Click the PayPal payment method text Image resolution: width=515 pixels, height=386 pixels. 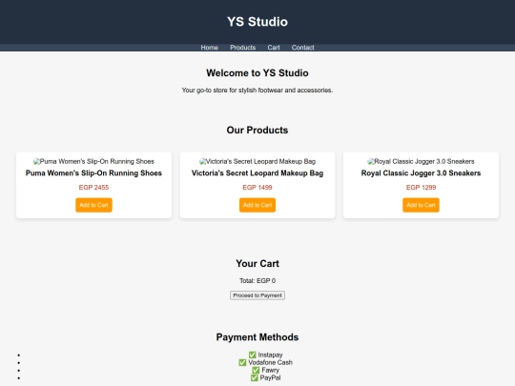point(270,377)
